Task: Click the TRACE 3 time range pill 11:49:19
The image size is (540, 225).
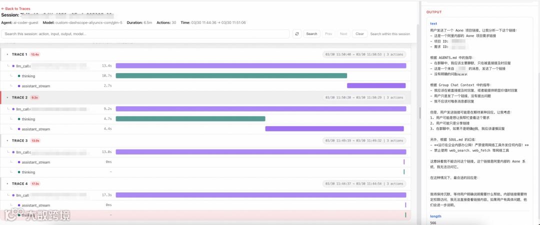Action: coord(364,140)
